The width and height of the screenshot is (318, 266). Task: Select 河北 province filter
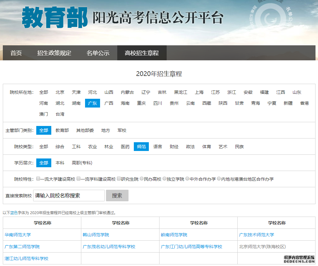tap(93, 92)
